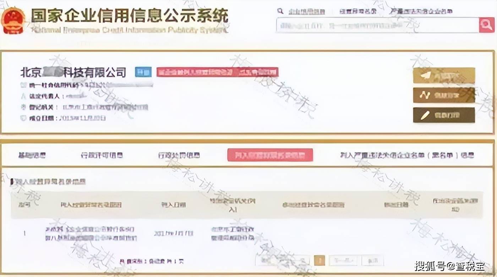The height and width of the screenshot is (277, 497).
Task: Click the brown info share button with zigzag icon
Action: [x=444, y=95]
